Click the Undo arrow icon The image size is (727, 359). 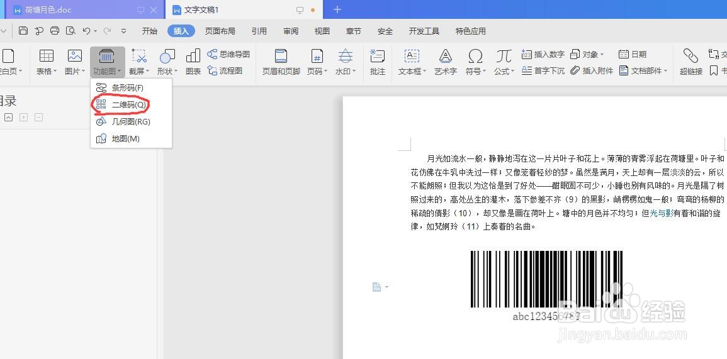(86, 31)
